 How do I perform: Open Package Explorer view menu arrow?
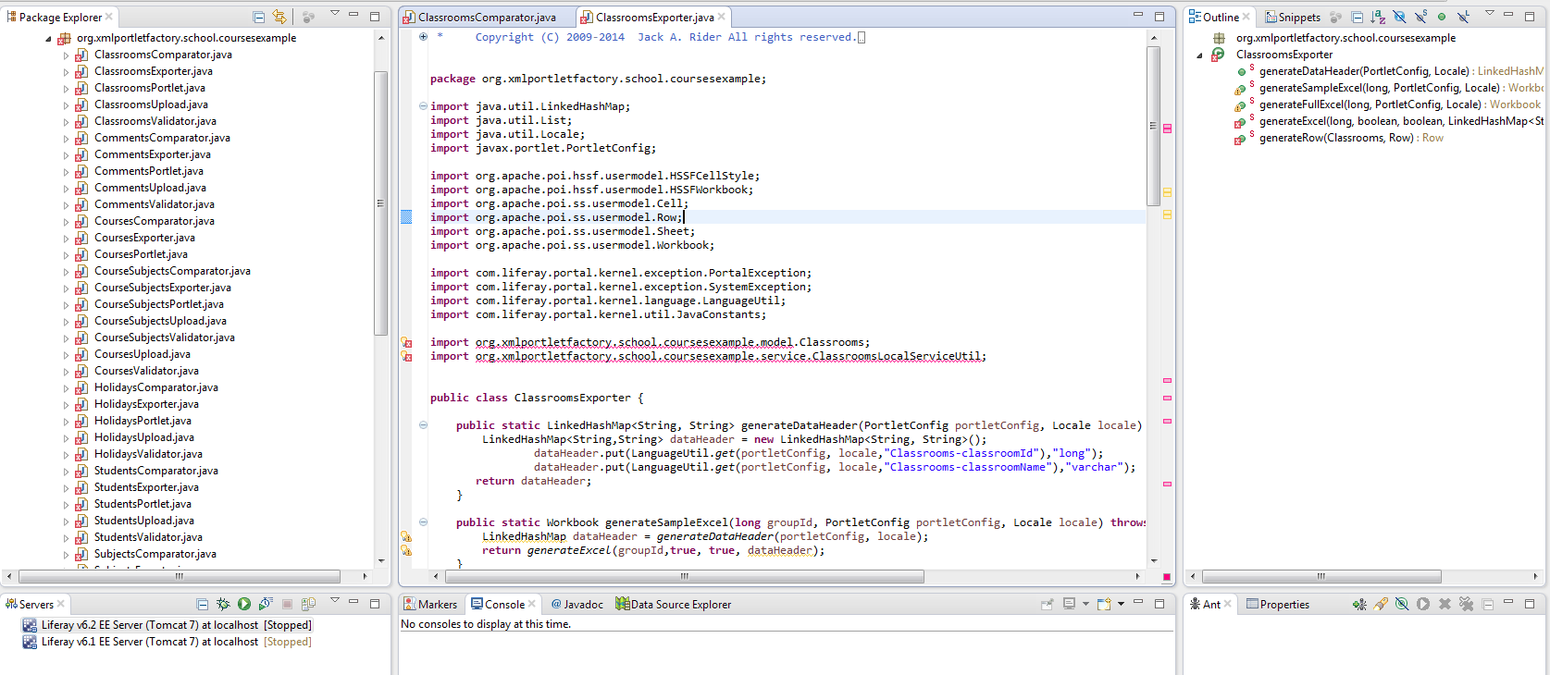[x=335, y=13]
